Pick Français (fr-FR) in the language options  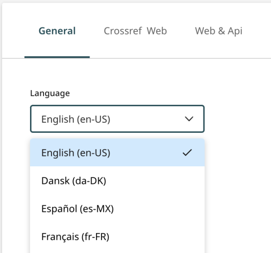click(117, 236)
